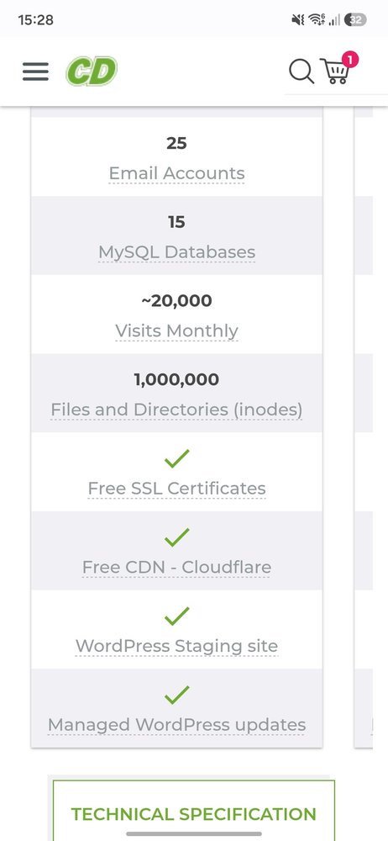This screenshot has height=841, width=388.
Task: Open the search magnifier icon
Action: (x=301, y=71)
